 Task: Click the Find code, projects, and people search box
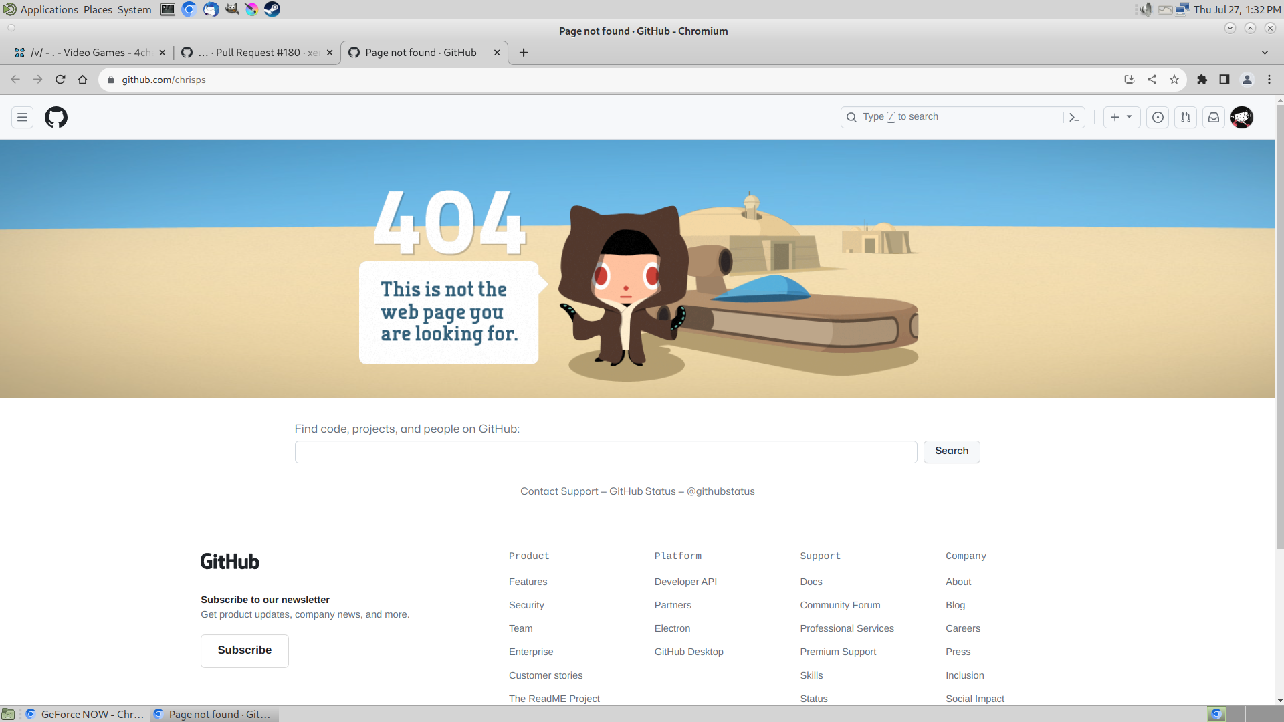pos(606,452)
